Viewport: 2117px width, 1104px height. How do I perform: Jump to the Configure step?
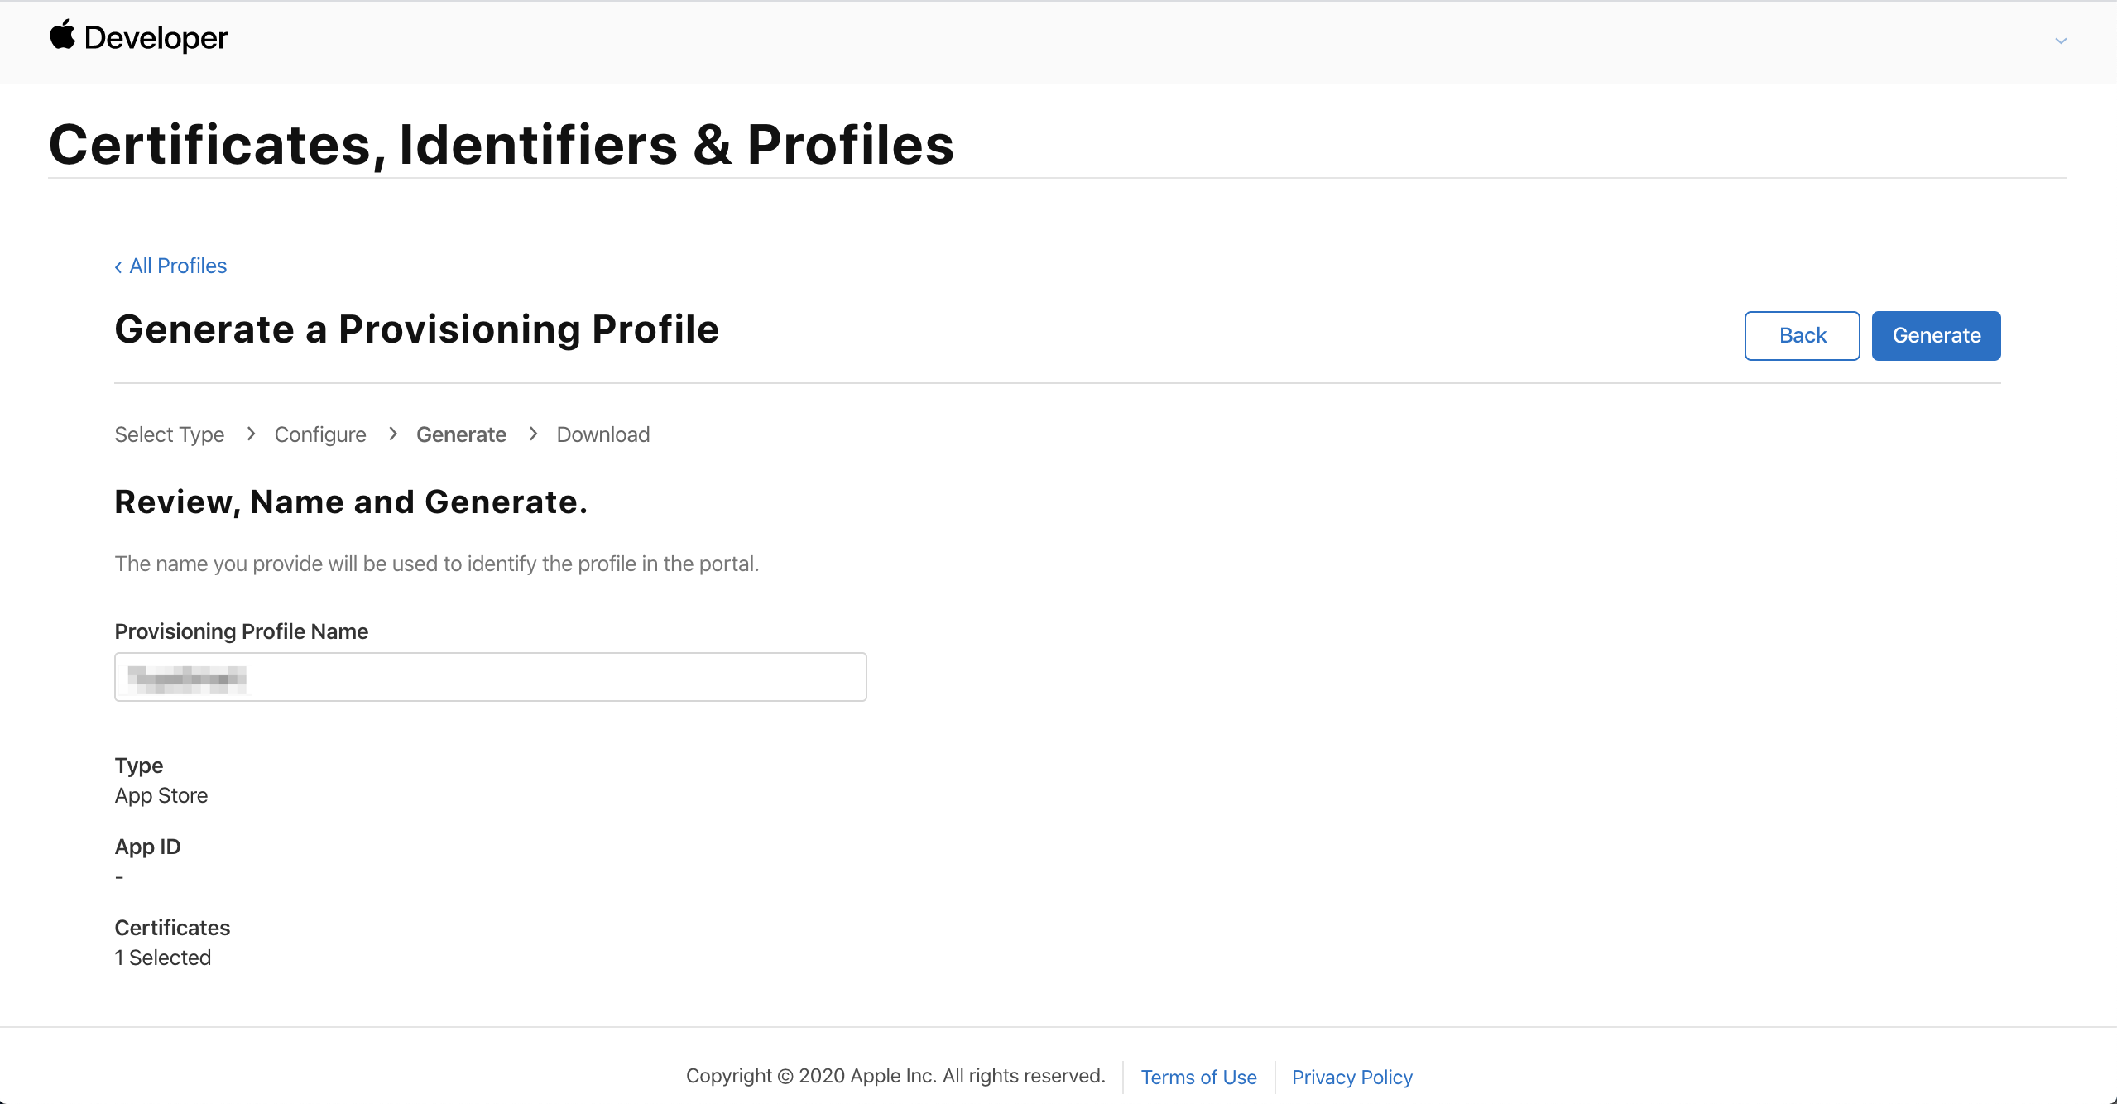click(x=320, y=434)
